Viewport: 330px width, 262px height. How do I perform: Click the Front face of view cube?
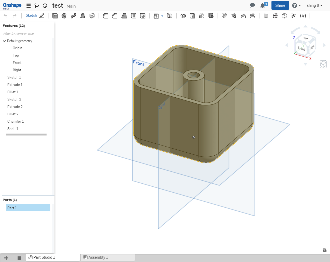coord(301,49)
